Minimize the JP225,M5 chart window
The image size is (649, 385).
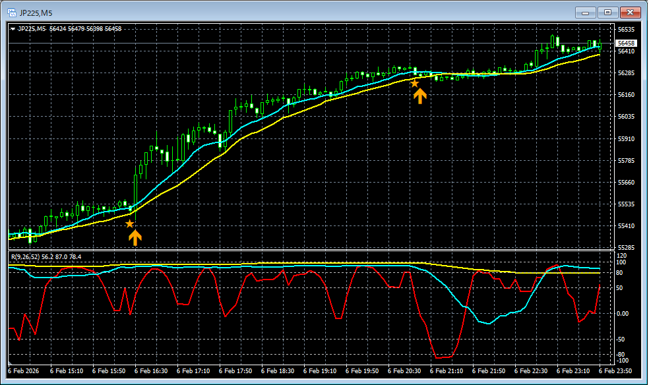[x=585, y=13]
